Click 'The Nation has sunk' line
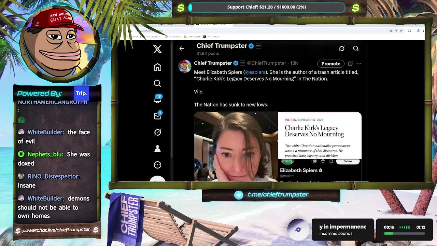The height and width of the screenshot is (246, 437). click(231, 105)
